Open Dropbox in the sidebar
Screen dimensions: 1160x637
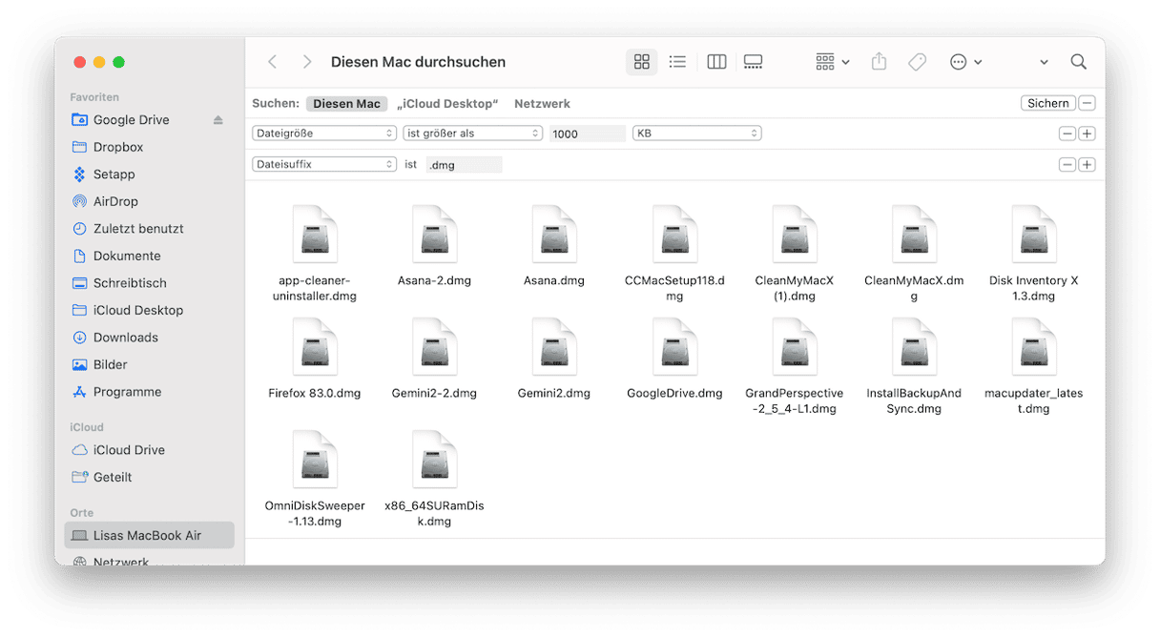click(118, 147)
